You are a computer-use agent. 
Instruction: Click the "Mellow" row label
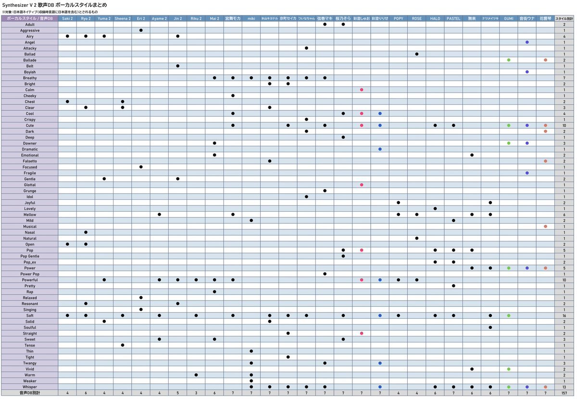[x=30, y=215]
